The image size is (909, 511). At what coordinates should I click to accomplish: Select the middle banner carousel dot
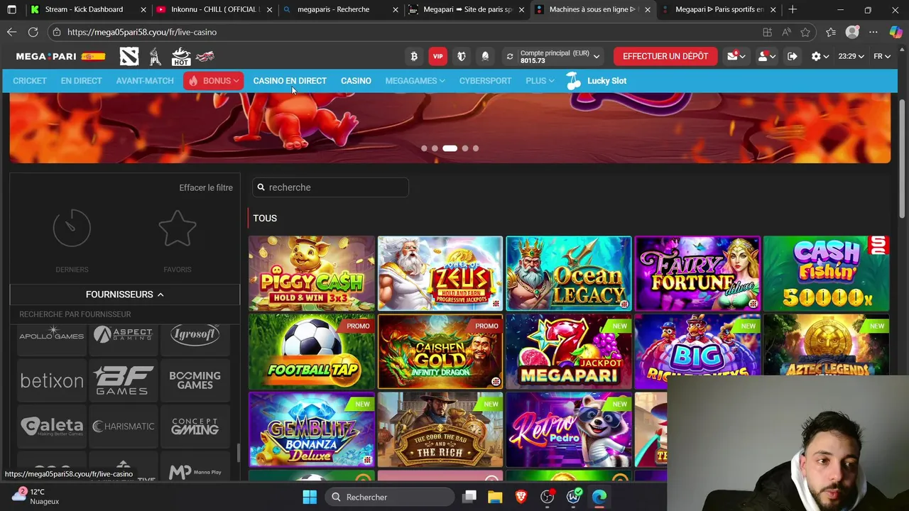(450, 148)
